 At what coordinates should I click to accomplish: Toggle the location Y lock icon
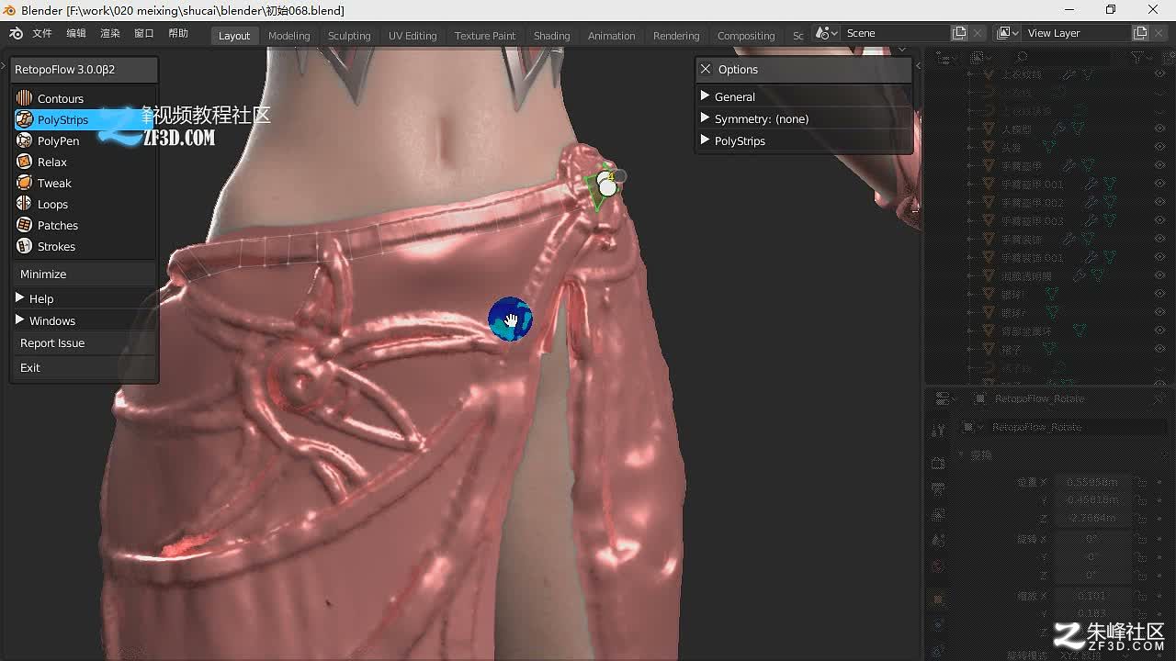click(x=1140, y=500)
